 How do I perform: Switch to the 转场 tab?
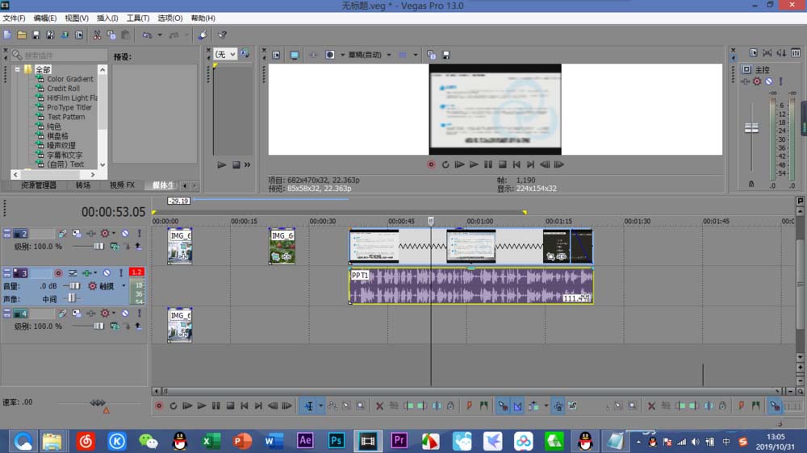83,185
